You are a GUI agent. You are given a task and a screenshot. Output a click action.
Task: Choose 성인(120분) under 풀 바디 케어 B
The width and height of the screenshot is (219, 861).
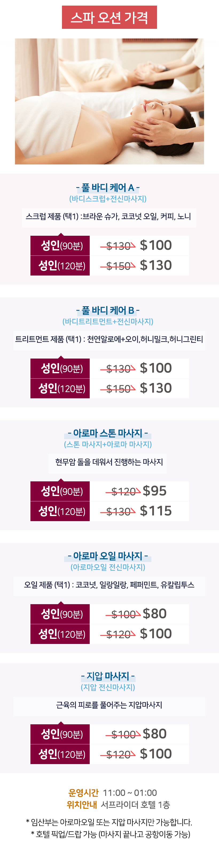60,388
